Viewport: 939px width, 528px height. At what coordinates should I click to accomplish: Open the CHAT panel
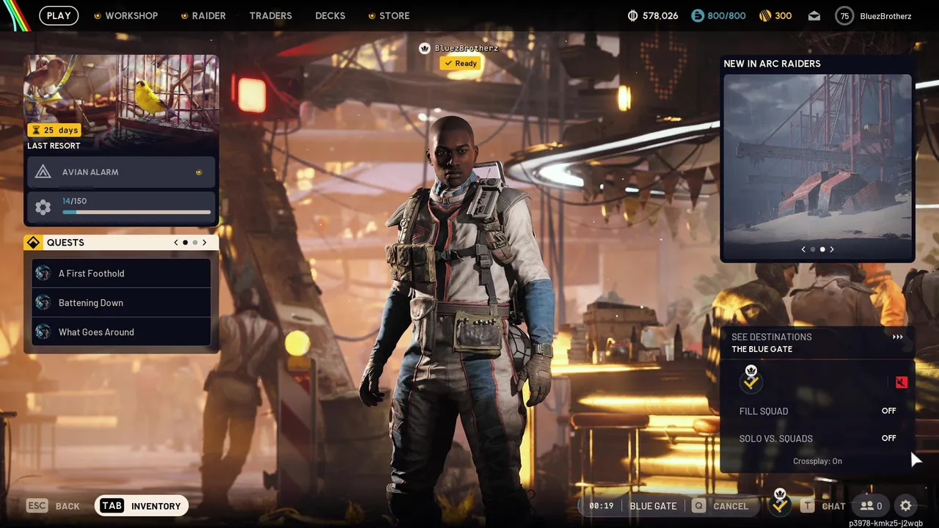(x=834, y=506)
